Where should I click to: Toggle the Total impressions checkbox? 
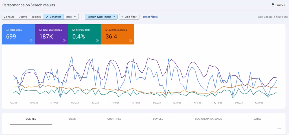(x=40, y=30)
